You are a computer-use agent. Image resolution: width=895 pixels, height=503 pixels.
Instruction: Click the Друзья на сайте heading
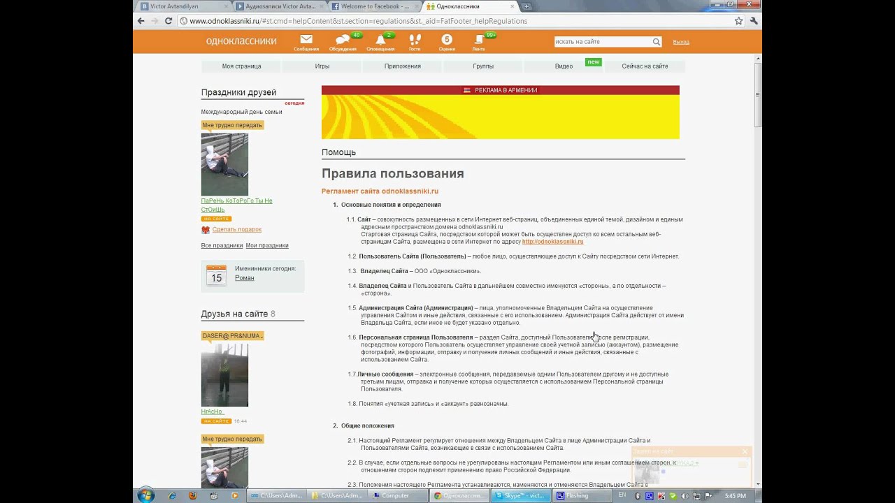click(238, 314)
